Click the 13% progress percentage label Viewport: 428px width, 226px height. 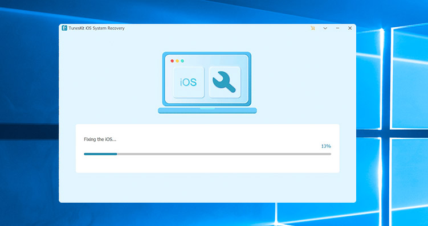(x=326, y=146)
